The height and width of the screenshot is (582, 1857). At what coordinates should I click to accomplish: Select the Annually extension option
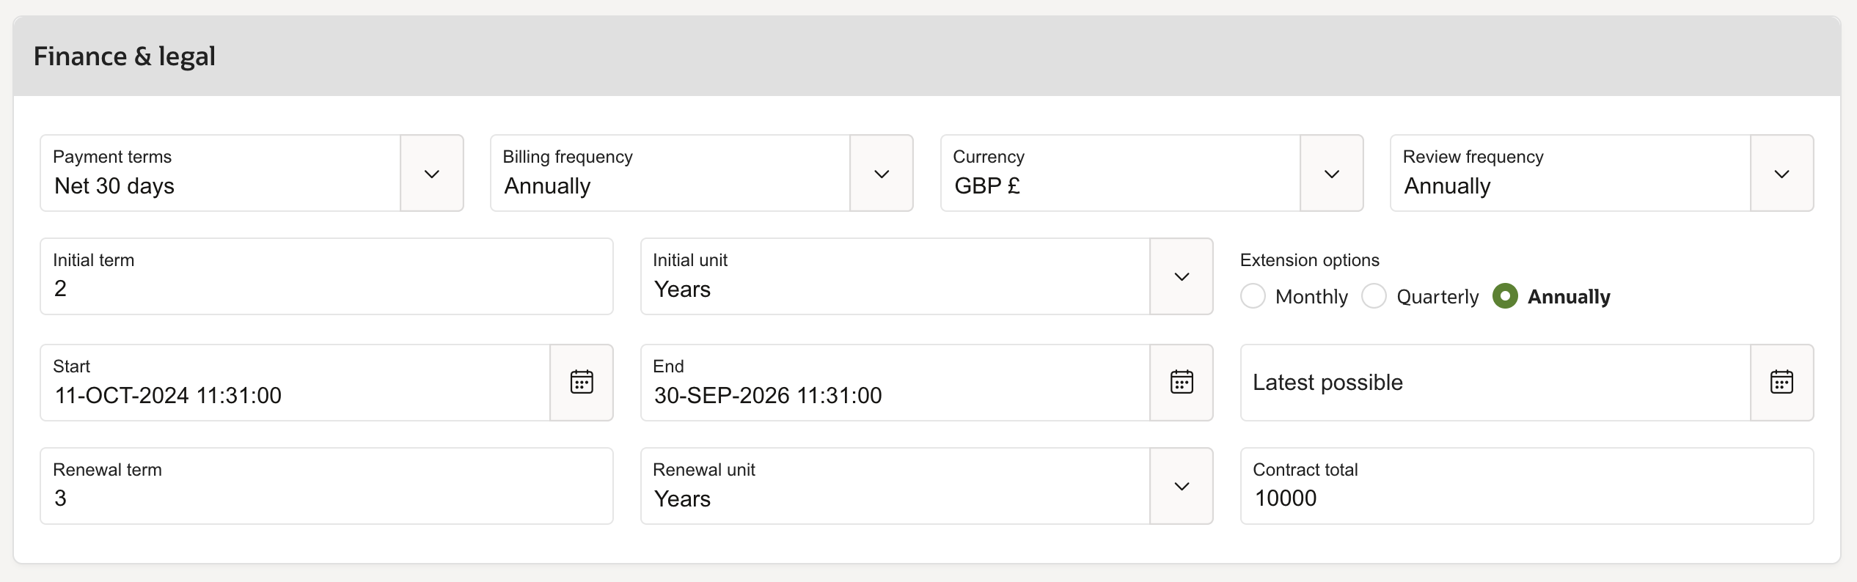coord(1506,296)
